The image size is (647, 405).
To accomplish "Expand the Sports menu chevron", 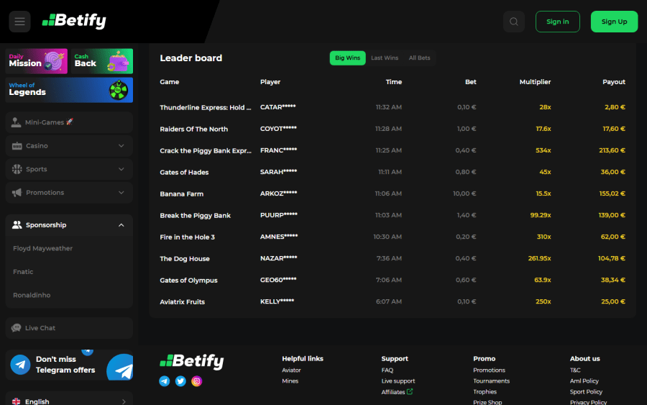I will tap(121, 169).
